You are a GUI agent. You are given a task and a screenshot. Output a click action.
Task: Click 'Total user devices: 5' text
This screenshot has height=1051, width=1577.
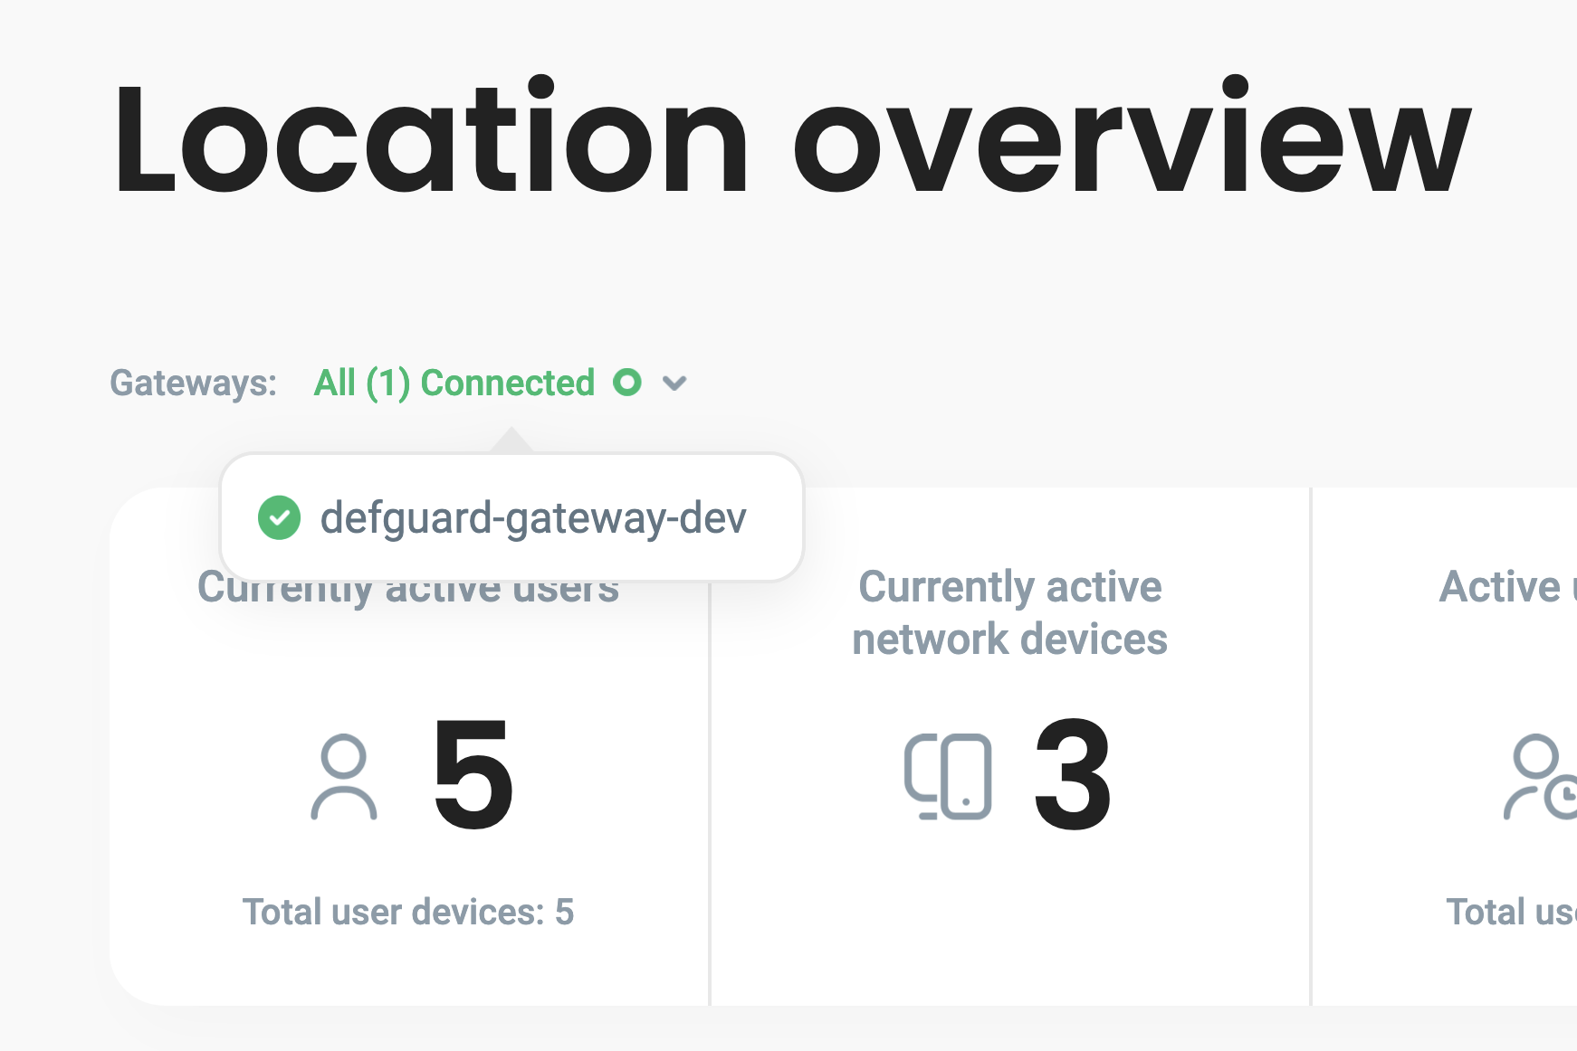tap(407, 912)
